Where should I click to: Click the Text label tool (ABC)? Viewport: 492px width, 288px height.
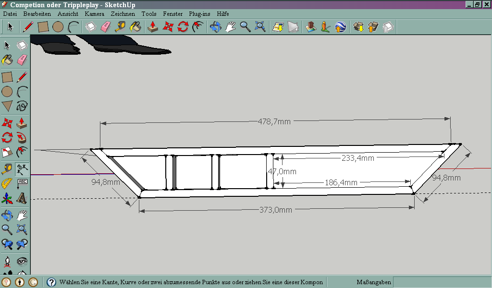[22, 183]
